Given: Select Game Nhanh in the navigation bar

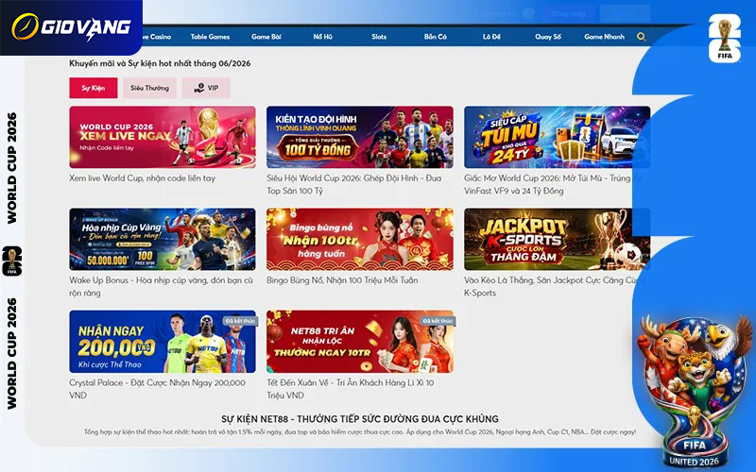Looking at the screenshot, I should (604, 37).
